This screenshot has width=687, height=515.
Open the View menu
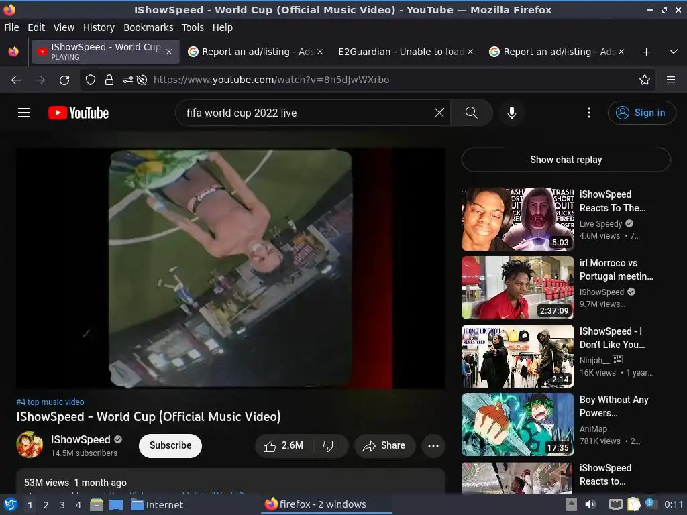click(64, 27)
